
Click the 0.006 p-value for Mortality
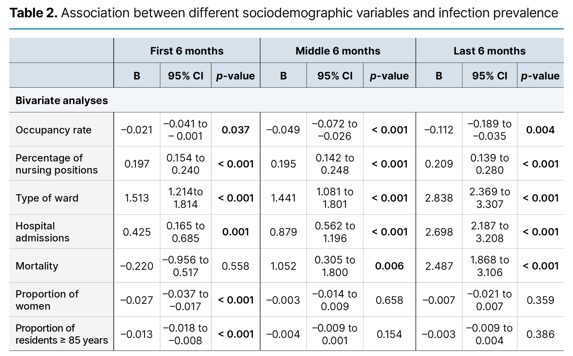(x=389, y=266)
